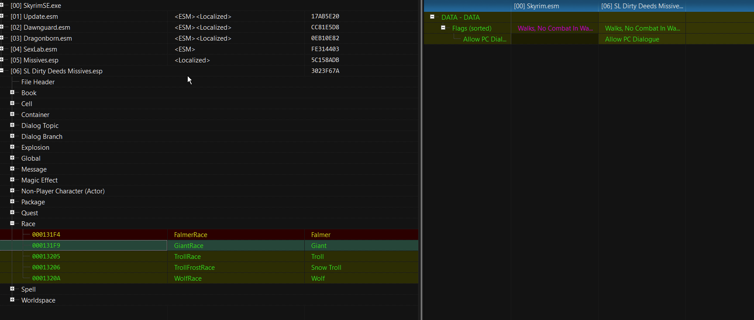This screenshot has width=754, height=320.
Task: Select race record 000131F4
Action: pos(46,235)
